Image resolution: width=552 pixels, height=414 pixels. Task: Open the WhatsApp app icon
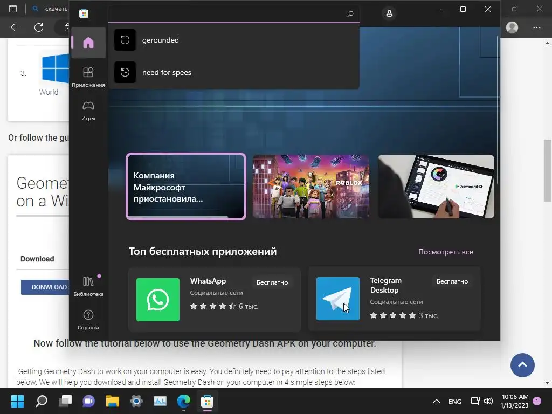158,300
